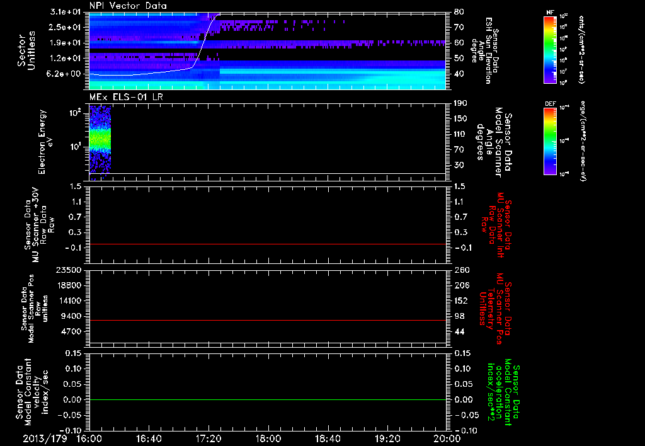Click the MEx ELS-01 LR panel title
645x446 pixels.
coord(125,97)
